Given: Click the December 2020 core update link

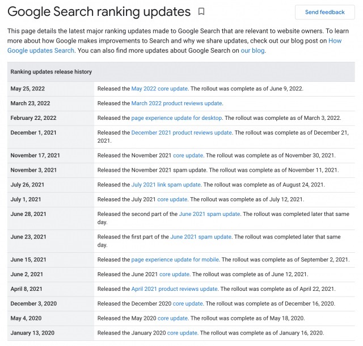Looking at the screenshot, I should [x=188, y=304].
